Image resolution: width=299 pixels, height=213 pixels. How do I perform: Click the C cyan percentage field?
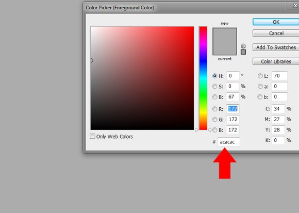(x=278, y=109)
